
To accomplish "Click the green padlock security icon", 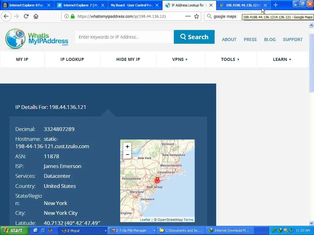I will coord(73,17).
